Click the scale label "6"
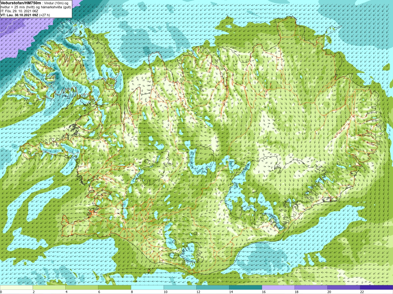The height and width of the screenshot is (294, 393). [x=99, y=292]
